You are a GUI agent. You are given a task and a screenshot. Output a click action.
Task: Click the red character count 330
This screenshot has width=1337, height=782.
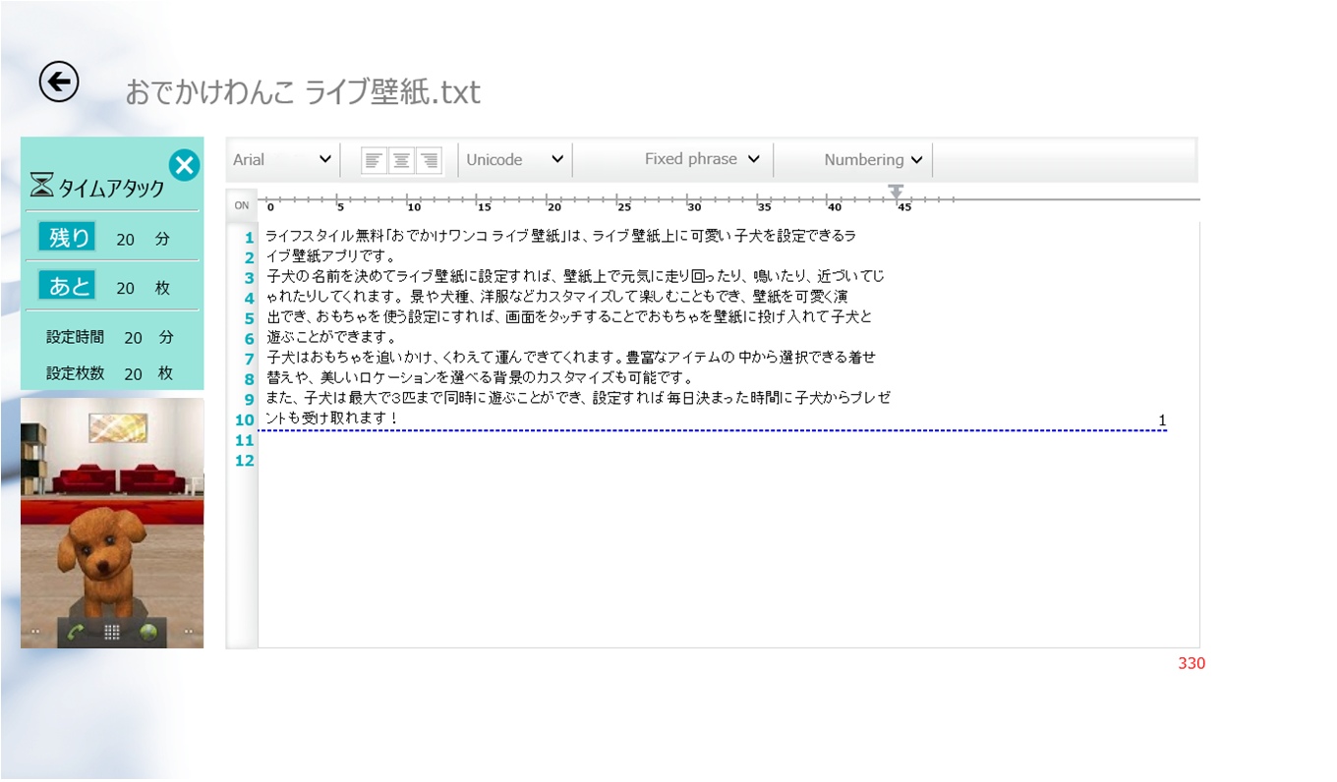1192,663
